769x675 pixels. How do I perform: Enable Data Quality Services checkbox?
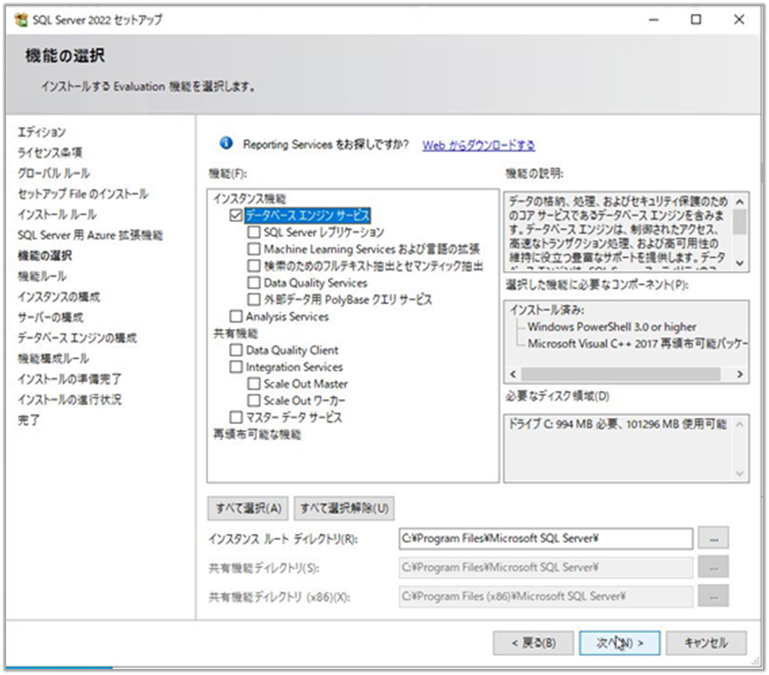(x=253, y=283)
